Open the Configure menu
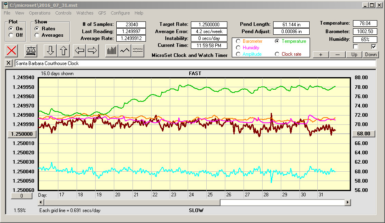This screenshot has width=385, height=223. (x=120, y=13)
